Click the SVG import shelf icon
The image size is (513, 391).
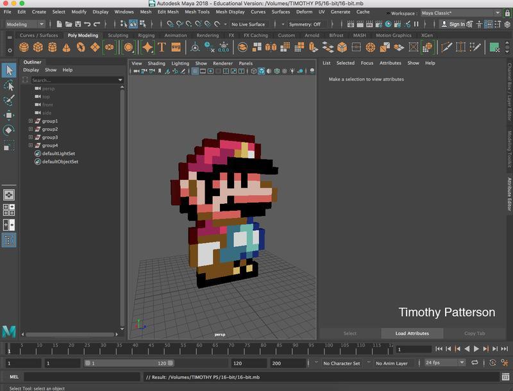coord(176,47)
